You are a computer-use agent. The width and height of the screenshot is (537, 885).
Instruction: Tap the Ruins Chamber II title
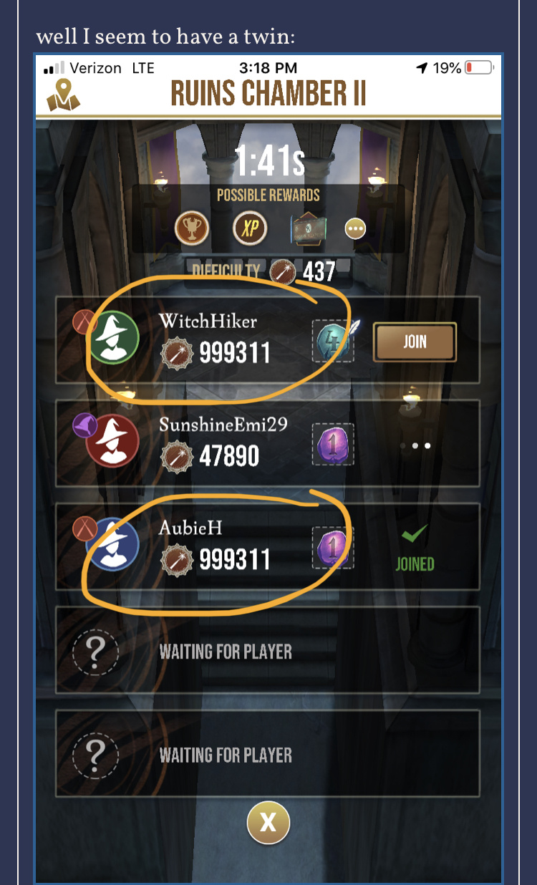(268, 93)
